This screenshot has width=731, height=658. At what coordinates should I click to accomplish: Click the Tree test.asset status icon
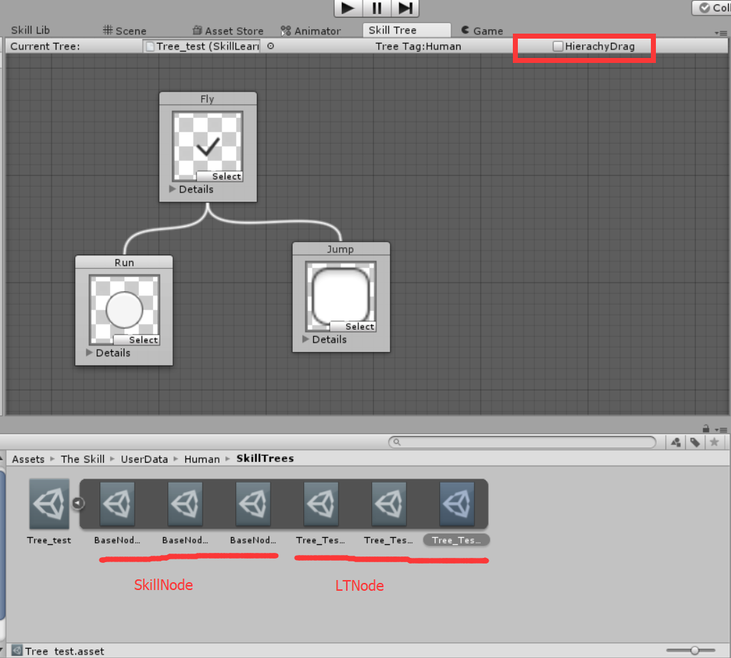point(17,651)
